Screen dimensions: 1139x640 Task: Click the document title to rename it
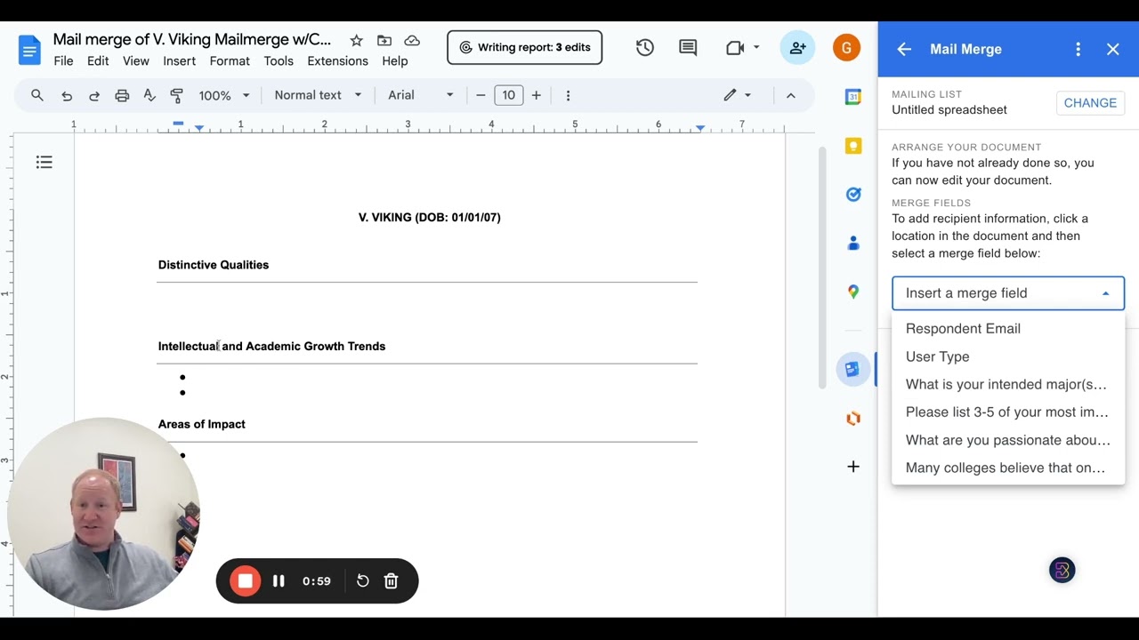192,40
